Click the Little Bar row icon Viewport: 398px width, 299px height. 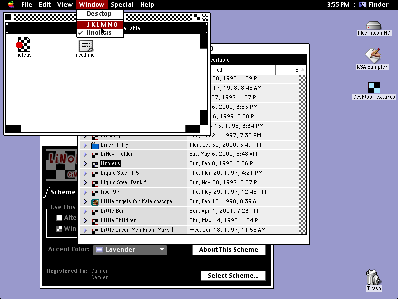tap(95, 211)
